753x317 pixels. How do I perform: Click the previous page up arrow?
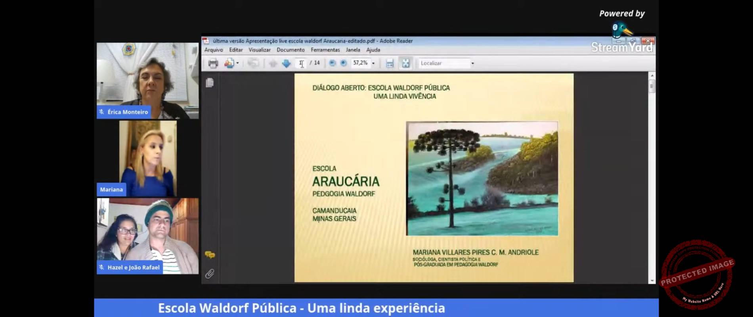273,63
